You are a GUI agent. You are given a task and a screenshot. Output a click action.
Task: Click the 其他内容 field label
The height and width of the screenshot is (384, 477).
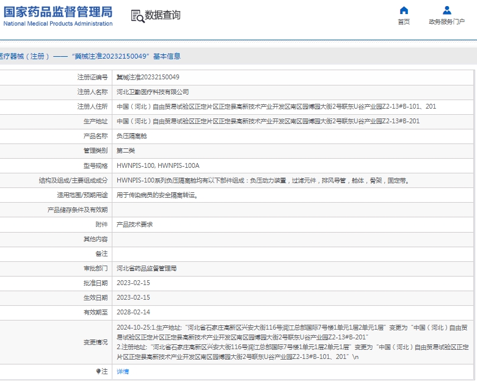[x=95, y=239]
